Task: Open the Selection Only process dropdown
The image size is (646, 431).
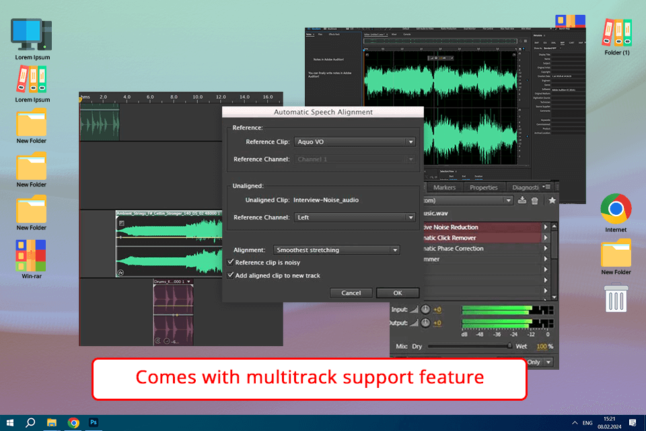Action: 539,362
